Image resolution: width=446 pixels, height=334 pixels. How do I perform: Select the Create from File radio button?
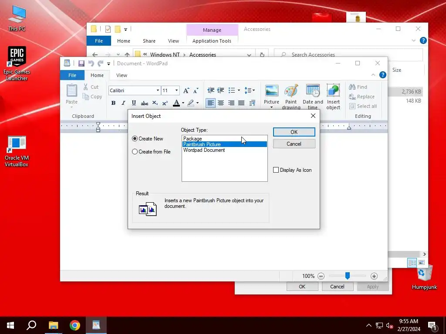click(135, 152)
